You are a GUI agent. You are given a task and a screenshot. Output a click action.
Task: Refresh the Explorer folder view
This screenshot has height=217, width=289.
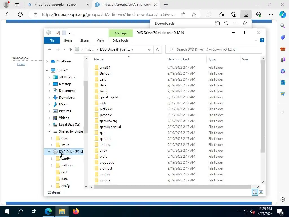[157, 49]
